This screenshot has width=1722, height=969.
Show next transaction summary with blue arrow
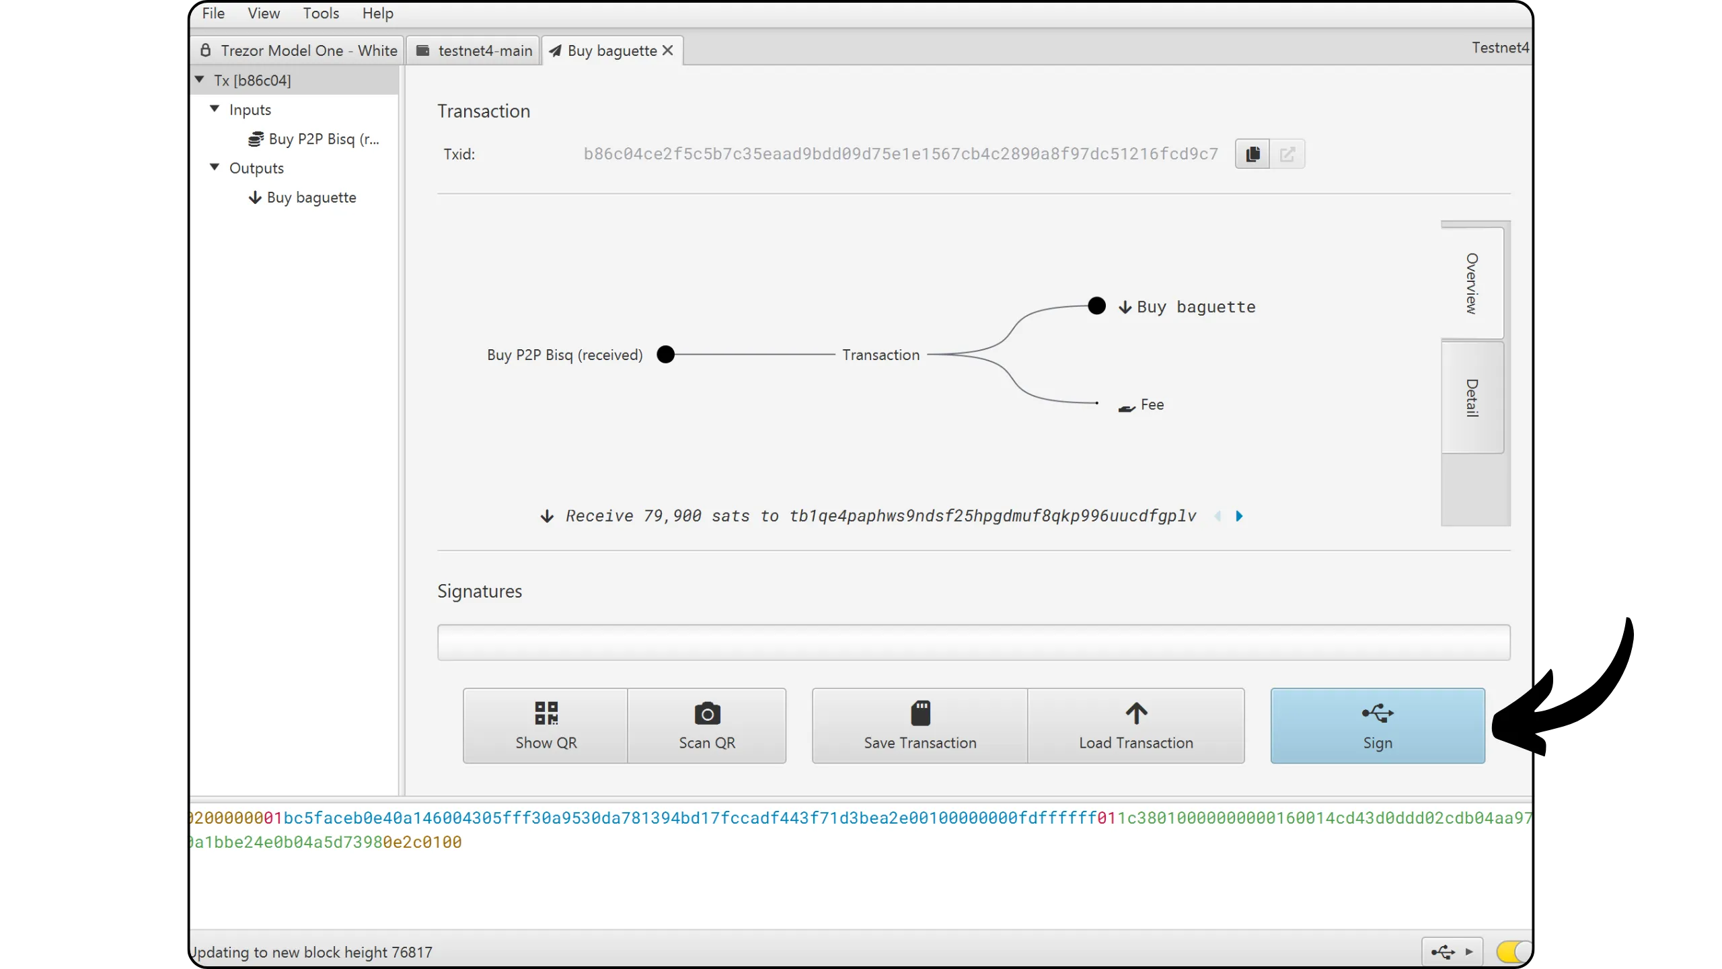1239,516
